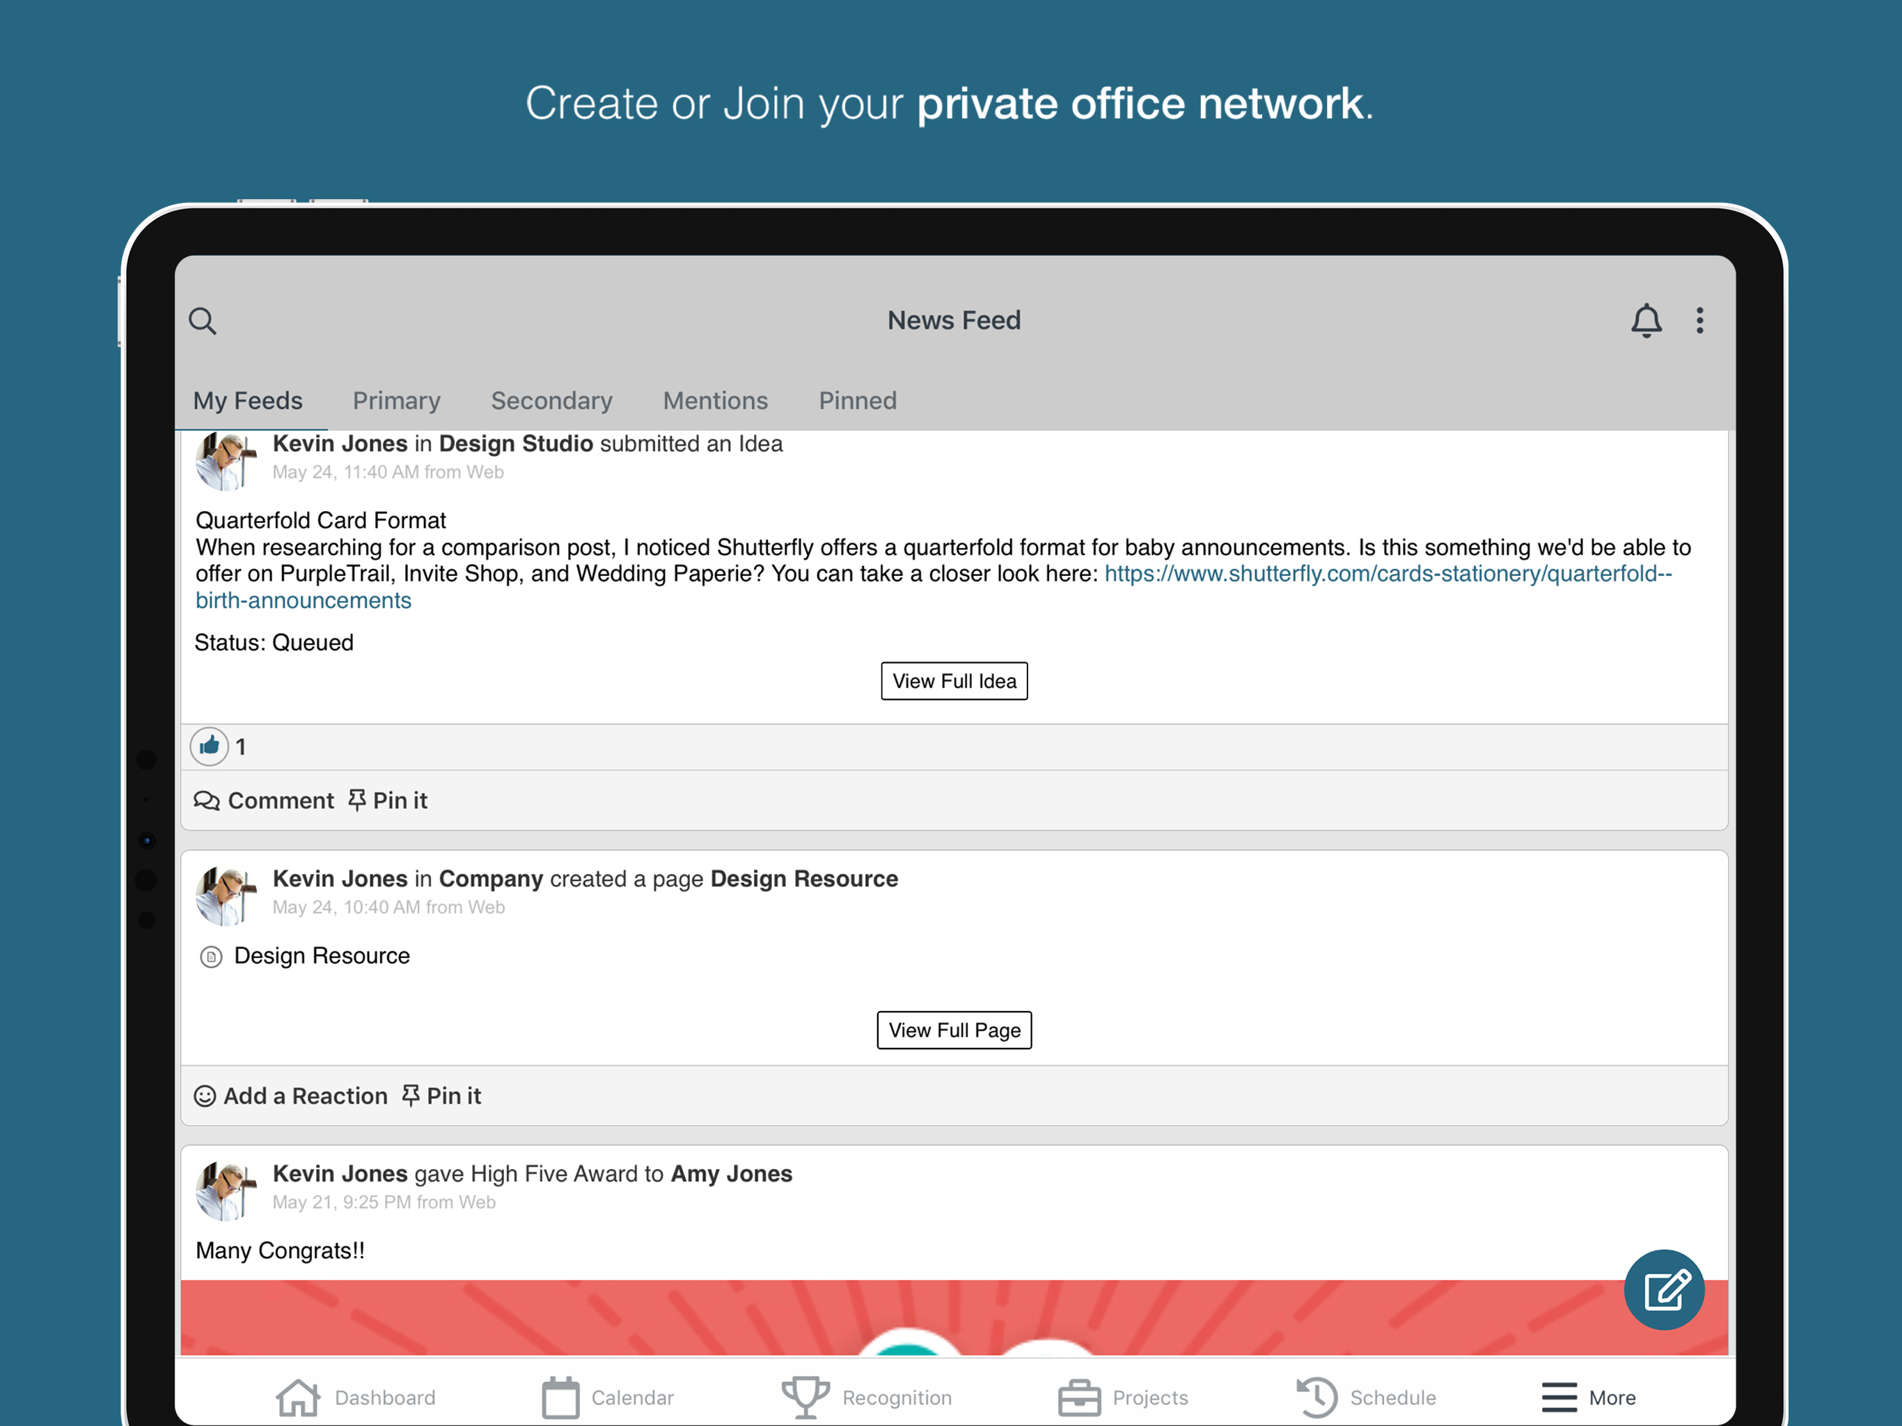Switch to the Primary tab
The width and height of the screenshot is (1902, 1426).
click(396, 401)
